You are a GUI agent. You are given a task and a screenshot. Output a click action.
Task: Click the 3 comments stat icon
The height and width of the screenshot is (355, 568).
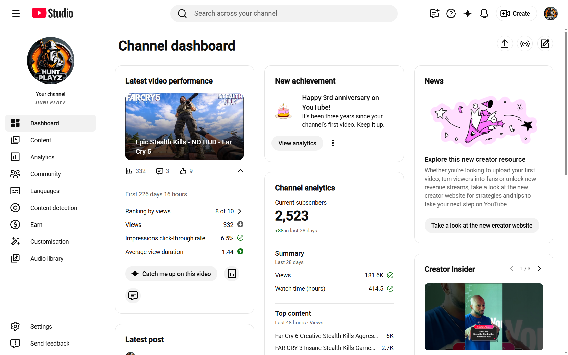[x=160, y=171]
